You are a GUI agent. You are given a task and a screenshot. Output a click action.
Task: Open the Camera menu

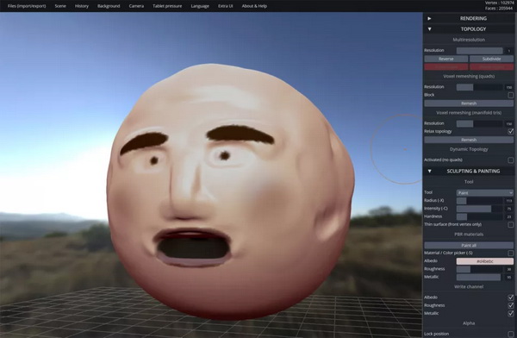[136, 6]
